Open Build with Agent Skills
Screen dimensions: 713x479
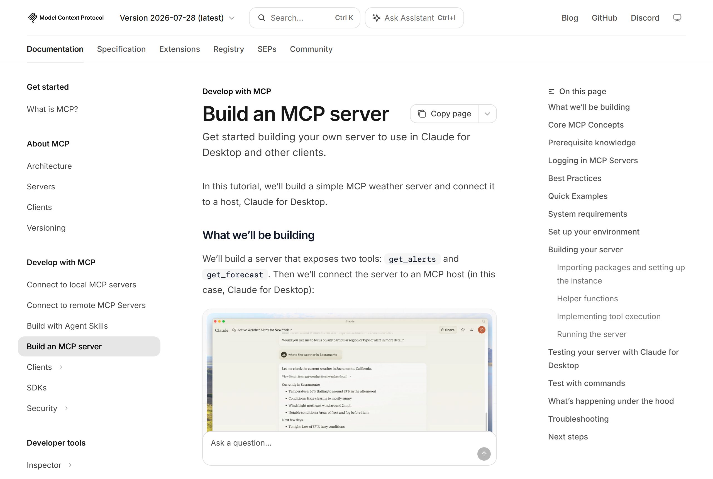click(67, 326)
